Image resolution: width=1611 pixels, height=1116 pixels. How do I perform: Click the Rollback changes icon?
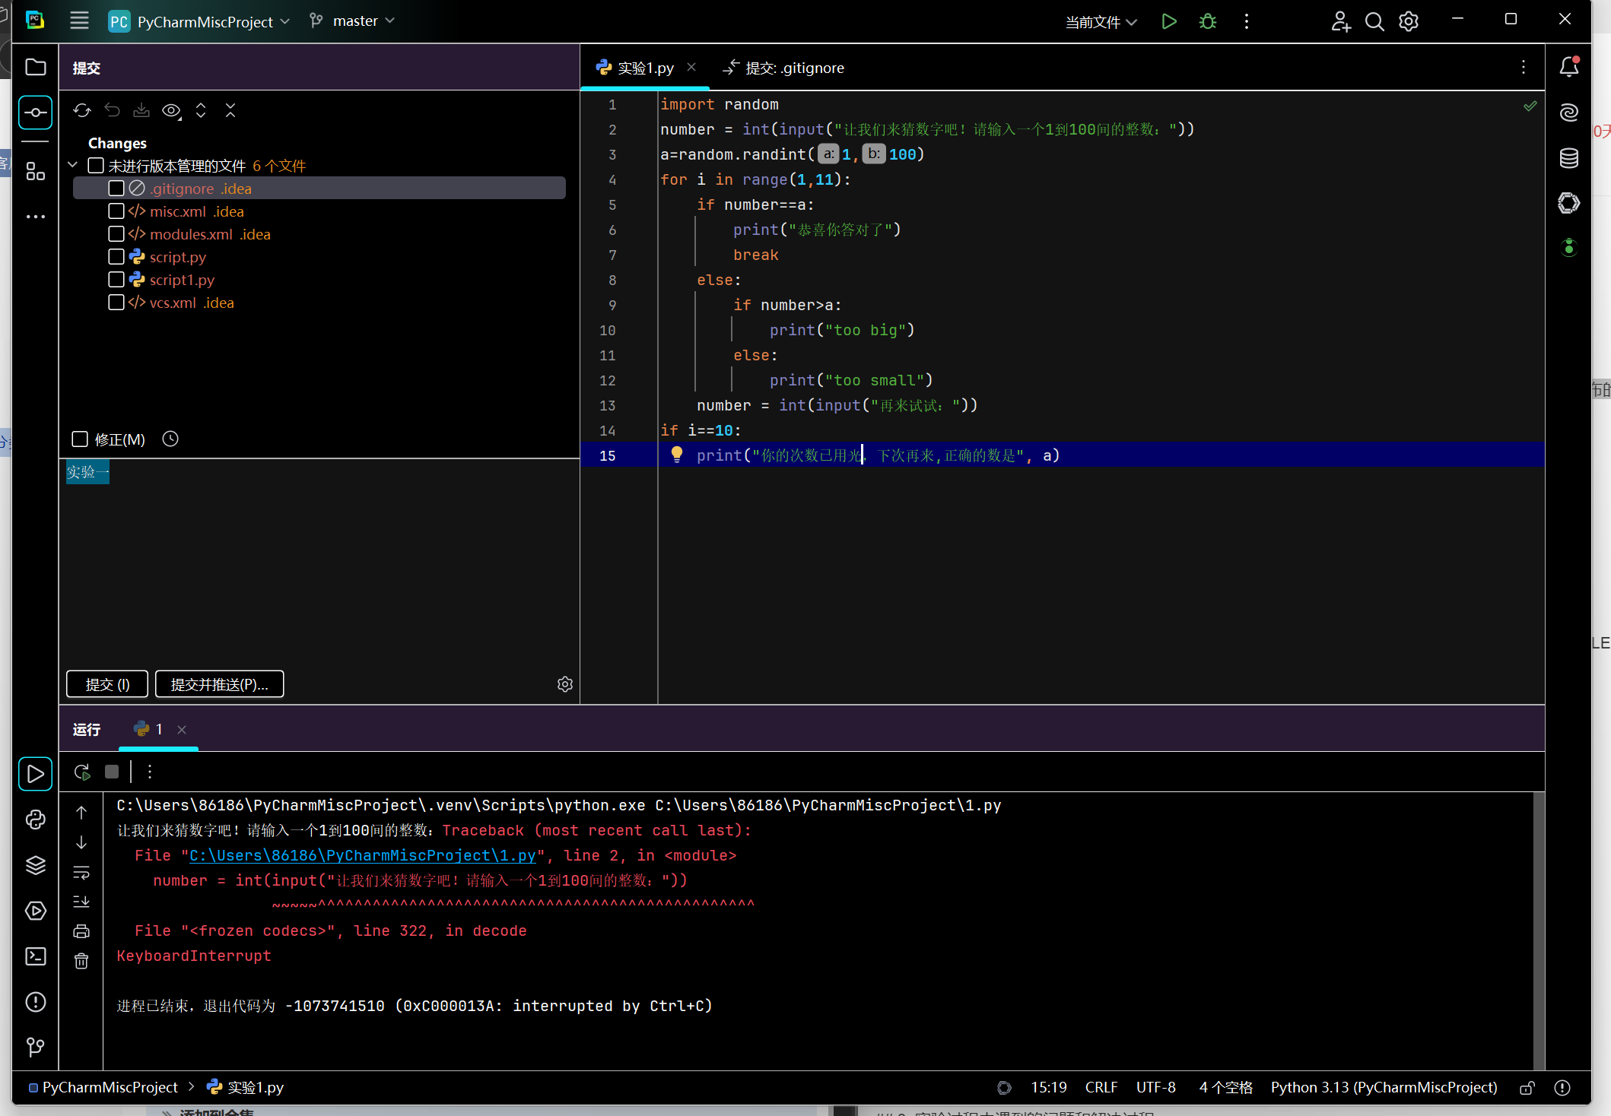pyautogui.click(x=112, y=111)
